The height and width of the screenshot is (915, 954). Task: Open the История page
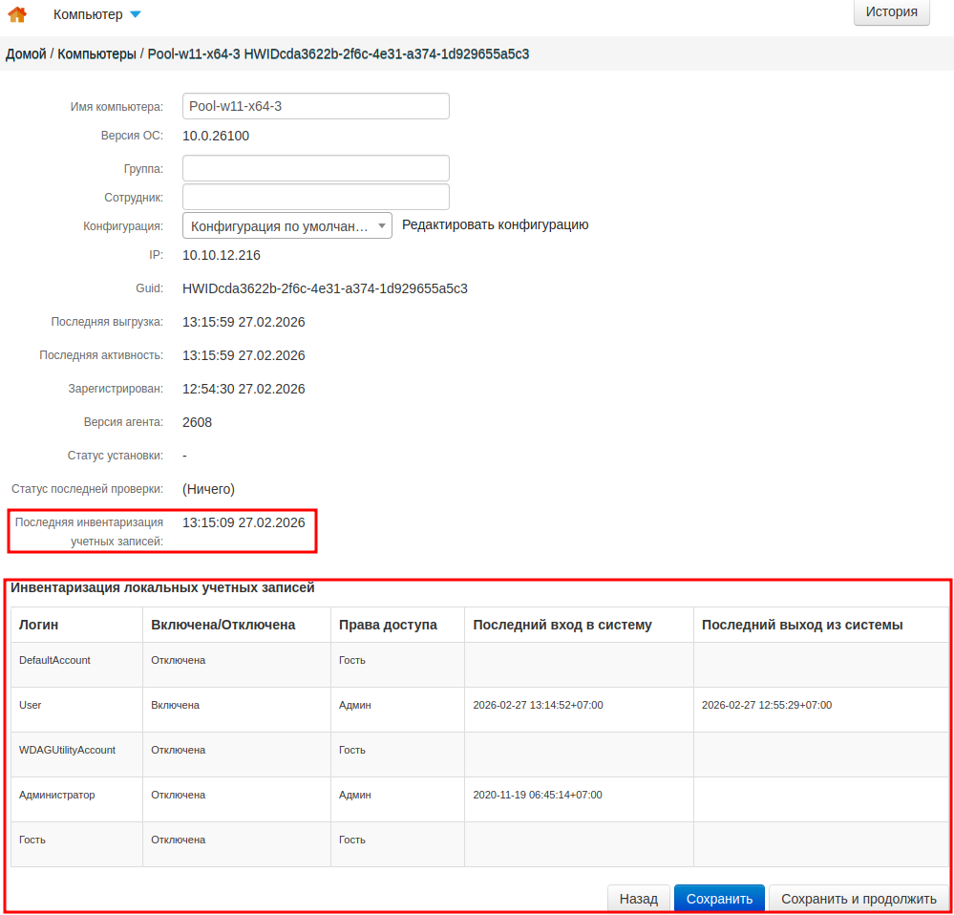click(x=891, y=12)
